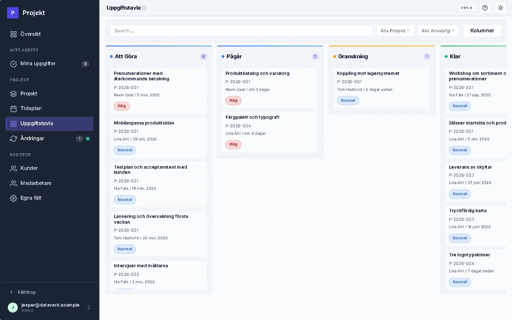Click the Ändringar sync icon

13,139
